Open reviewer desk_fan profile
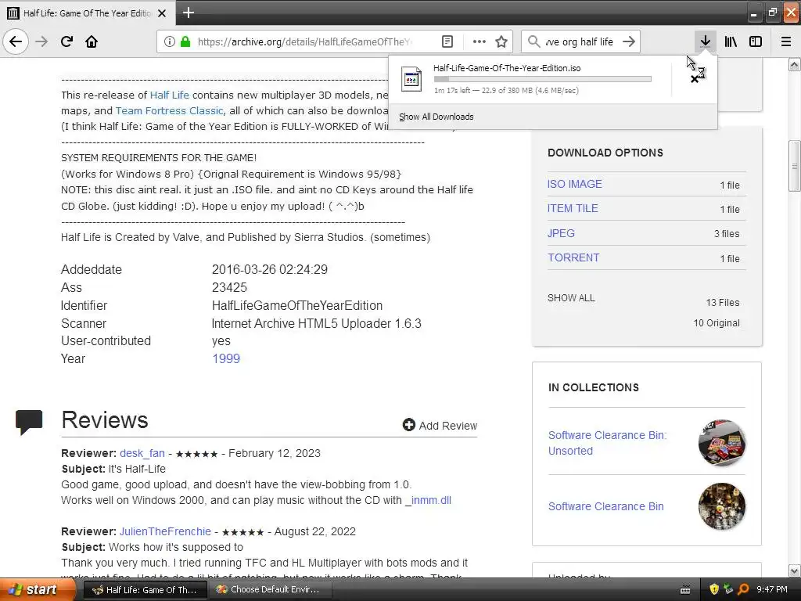The width and height of the screenshot is (801, 601). [x=142, y=453]
